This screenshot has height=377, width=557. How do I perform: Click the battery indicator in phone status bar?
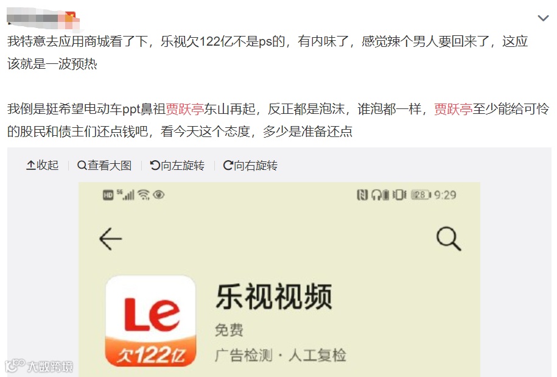point(421,195)
